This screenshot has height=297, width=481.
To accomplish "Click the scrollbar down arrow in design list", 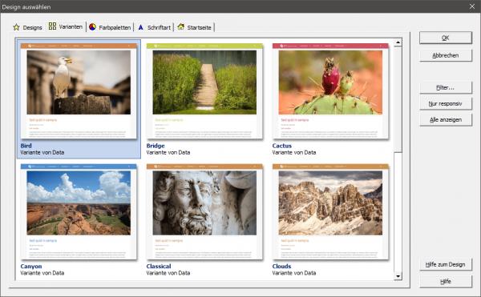I will coord(398,276).
